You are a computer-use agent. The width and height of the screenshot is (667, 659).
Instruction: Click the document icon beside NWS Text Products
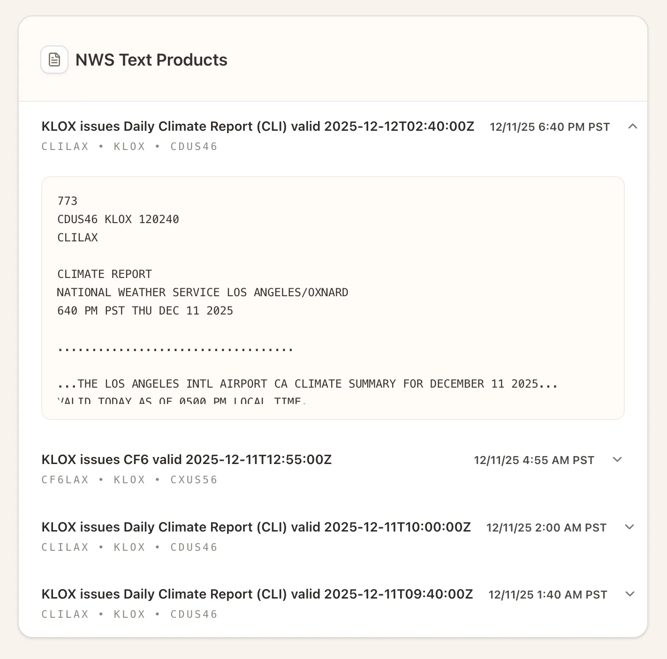point(54,60)
